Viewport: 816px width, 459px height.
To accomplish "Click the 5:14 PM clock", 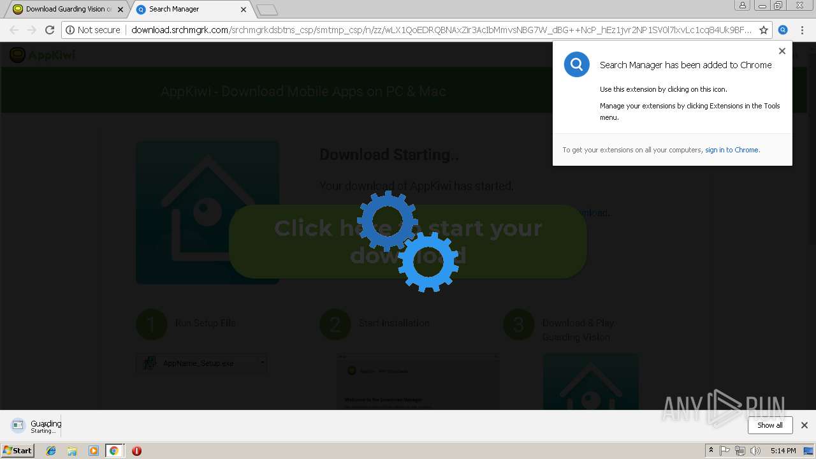I will point(783,451).
